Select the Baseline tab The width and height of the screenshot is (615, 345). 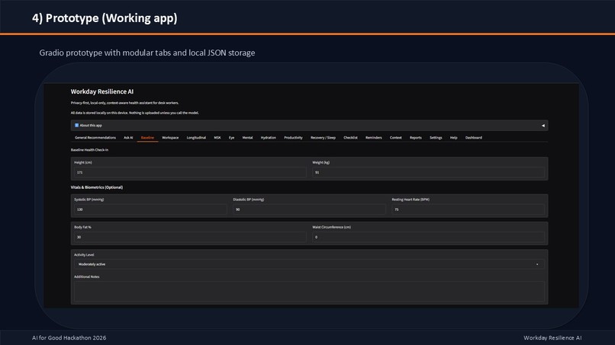147,137
